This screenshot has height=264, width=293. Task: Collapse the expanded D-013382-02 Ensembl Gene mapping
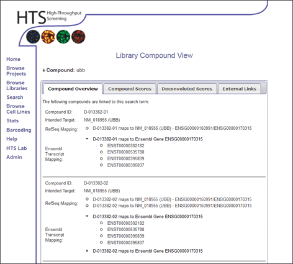(x=87, y=216)
